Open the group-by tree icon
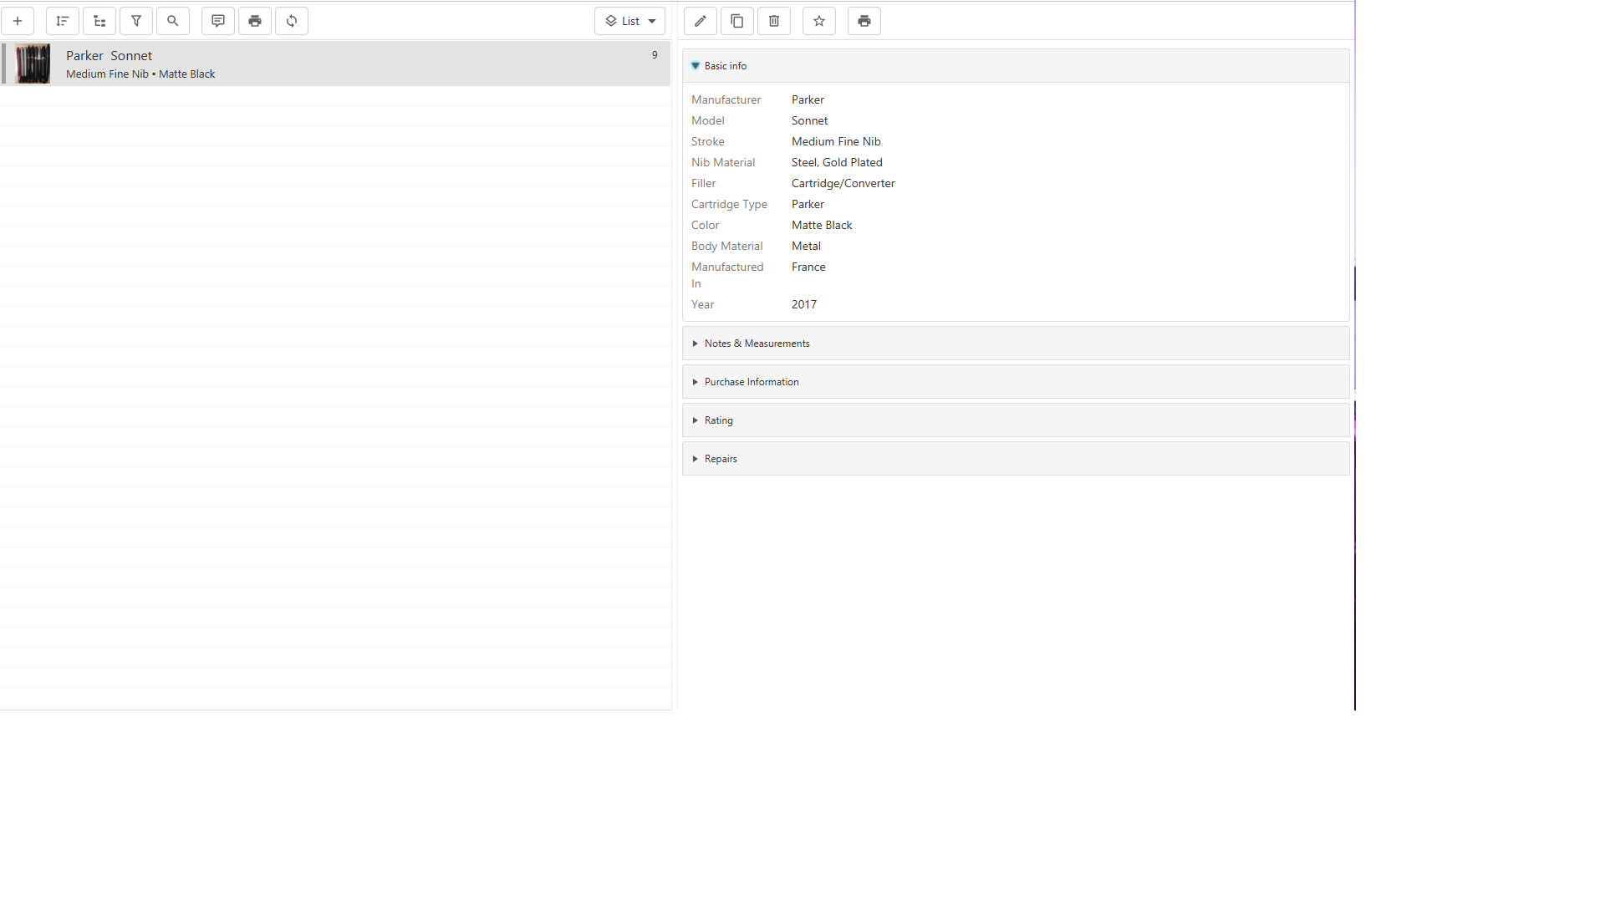 tap(99, 21)
